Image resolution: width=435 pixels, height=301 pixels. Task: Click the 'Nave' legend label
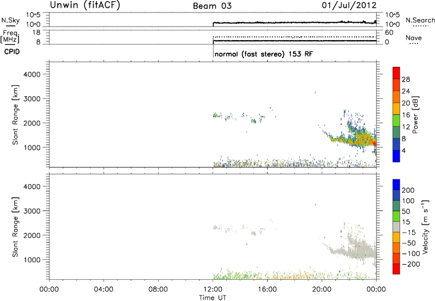pos(414,38)
